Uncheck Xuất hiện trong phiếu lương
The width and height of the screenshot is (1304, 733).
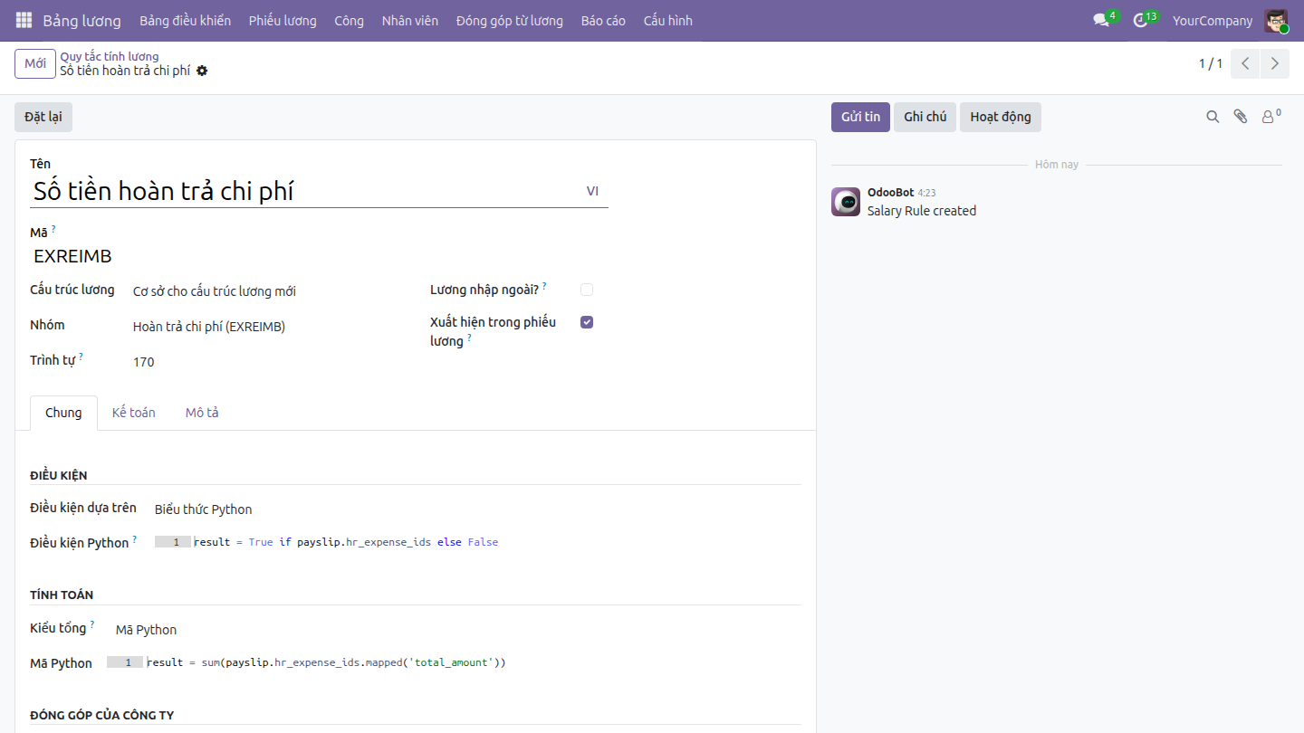[587, 322]
